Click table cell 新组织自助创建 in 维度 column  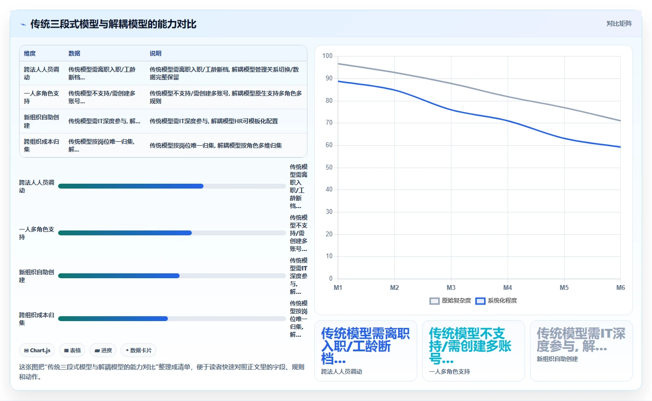[x=41, y=121]
